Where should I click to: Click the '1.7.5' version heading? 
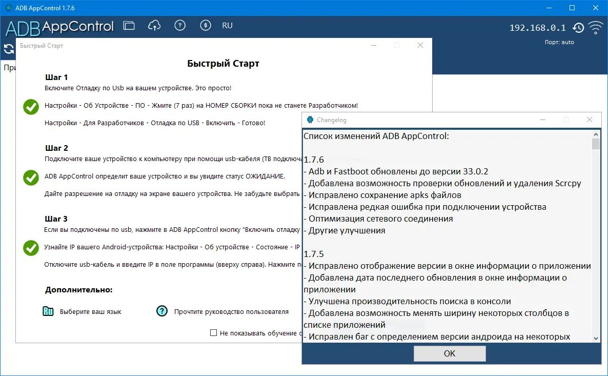point(314,254)
